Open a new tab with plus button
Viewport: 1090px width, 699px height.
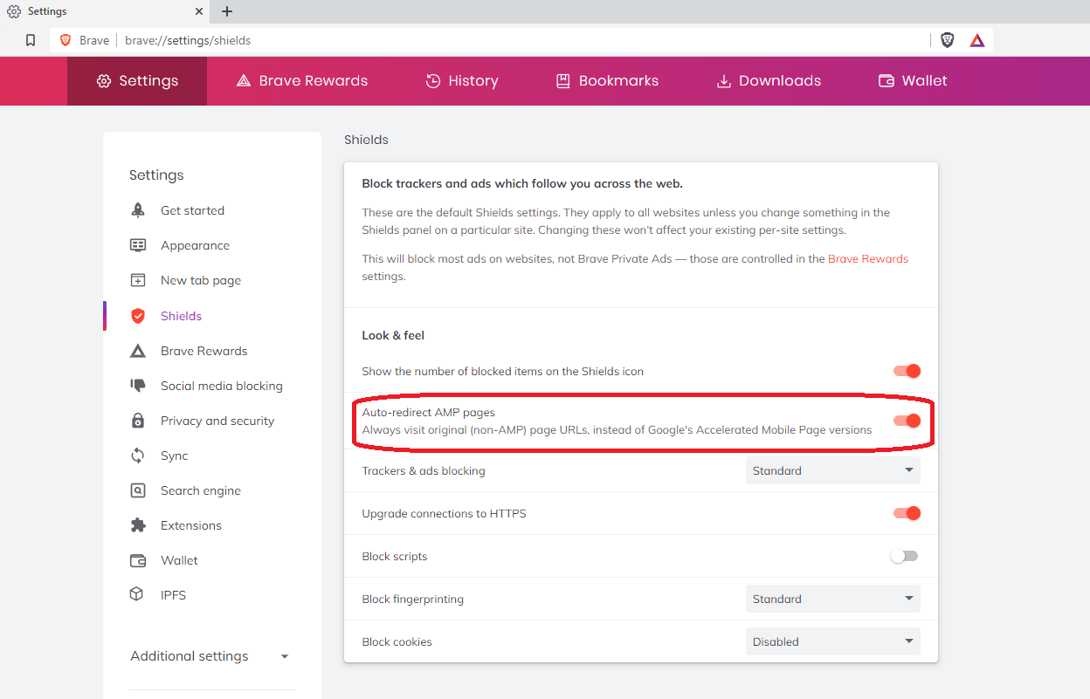pyautogui.click(x=227, y=11)
